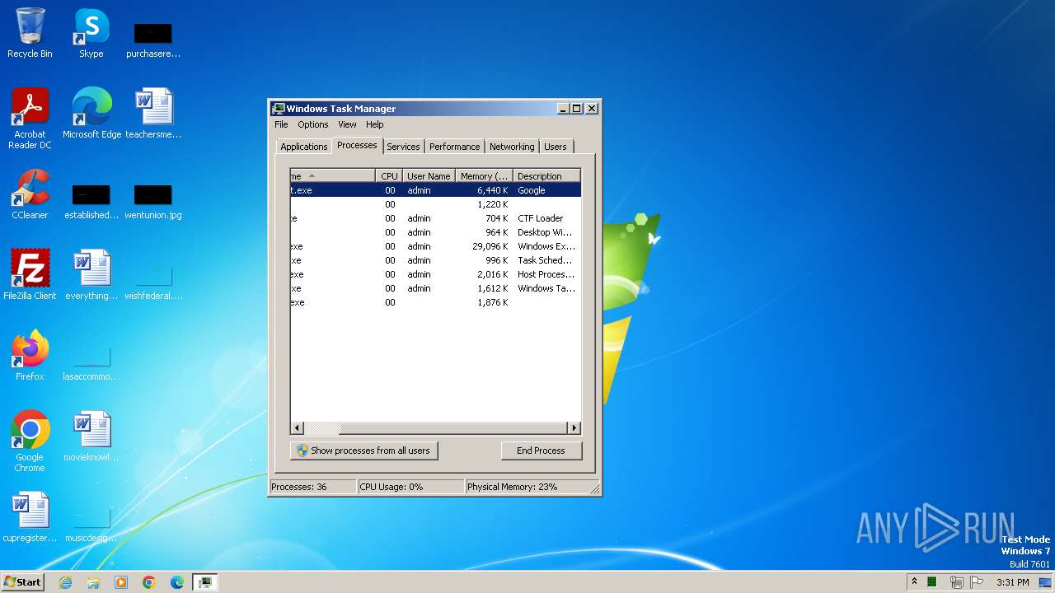The image size is (1055, 593).
Task: Select the process using 1,876 K
Action: 435,302
